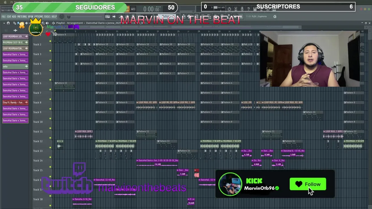The height and width of the screenshot is (209, 372).
Task: Open the Pattern 9 clip menu on first track
Action: click(56, 35)
